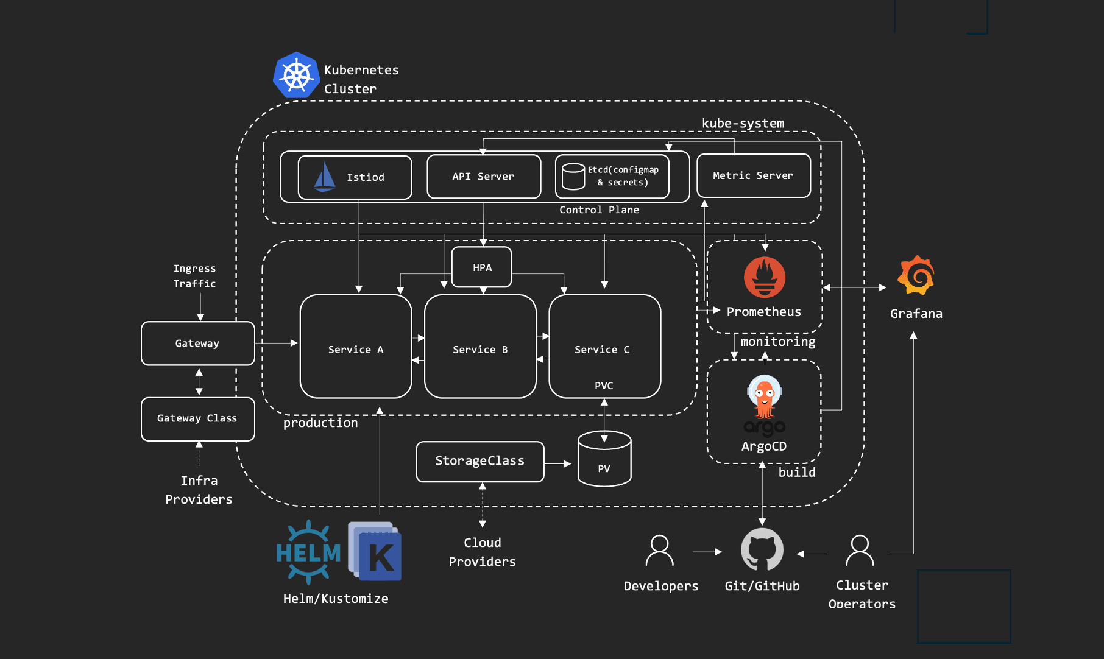Click the API Server box
Screen dimensions: 1104x659
(484, 177)
